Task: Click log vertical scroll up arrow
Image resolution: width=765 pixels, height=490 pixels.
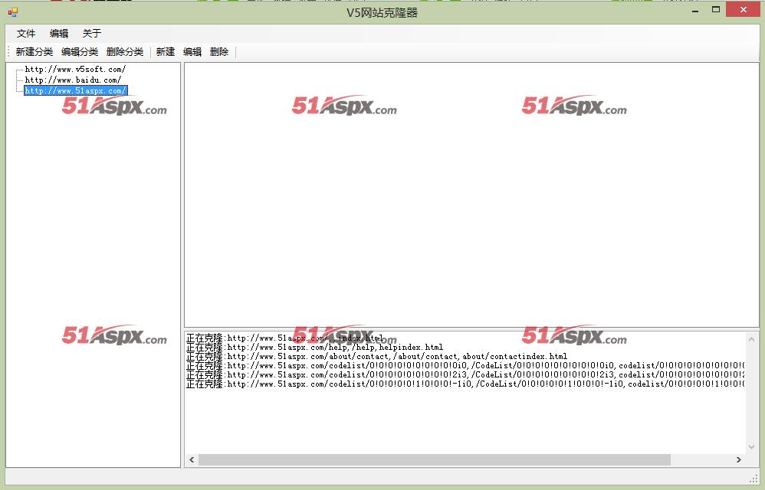Action: point(751,339)
